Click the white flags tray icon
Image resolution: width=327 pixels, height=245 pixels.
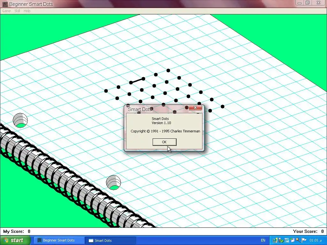[x=304, y=241]
